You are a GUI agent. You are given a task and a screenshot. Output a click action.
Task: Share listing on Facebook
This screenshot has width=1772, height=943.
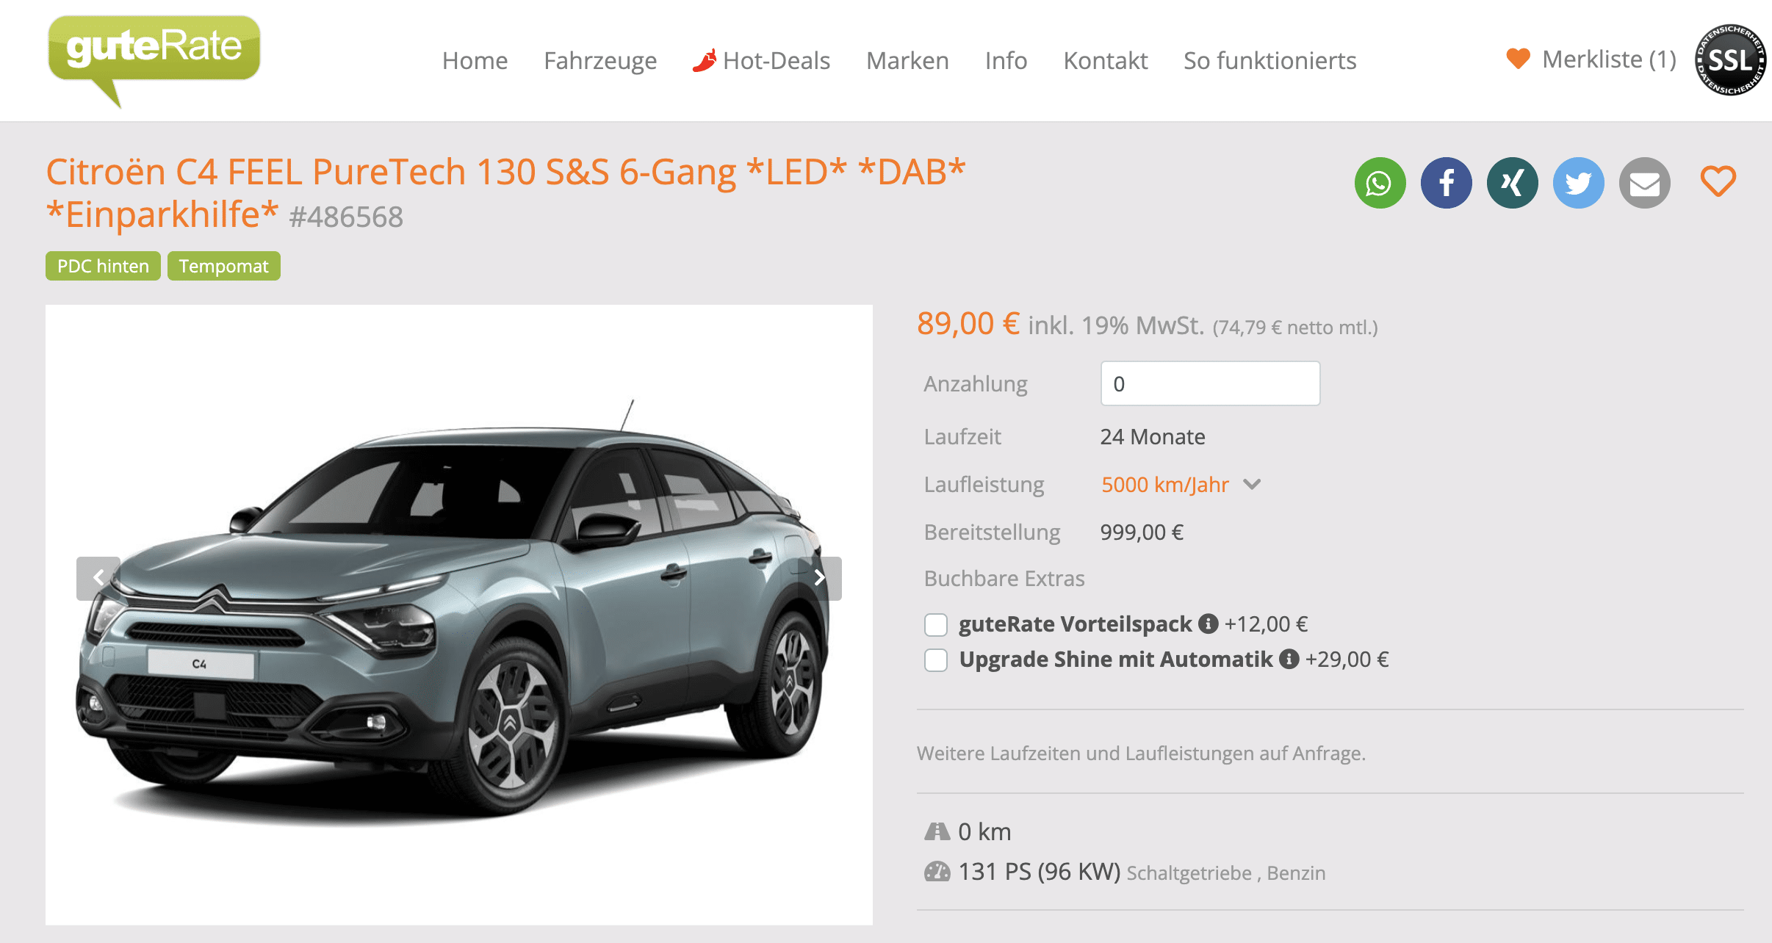pyautogui.click(x=1446, y=183)
